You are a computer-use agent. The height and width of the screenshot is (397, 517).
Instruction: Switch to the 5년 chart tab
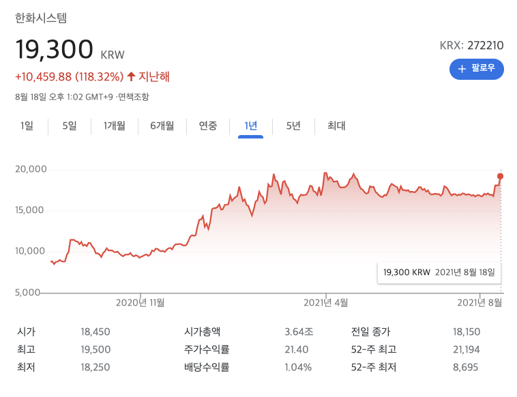click(x=293, y=126)
